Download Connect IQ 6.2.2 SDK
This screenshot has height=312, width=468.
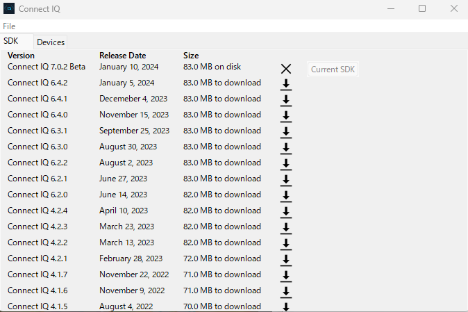pos(285,164)
